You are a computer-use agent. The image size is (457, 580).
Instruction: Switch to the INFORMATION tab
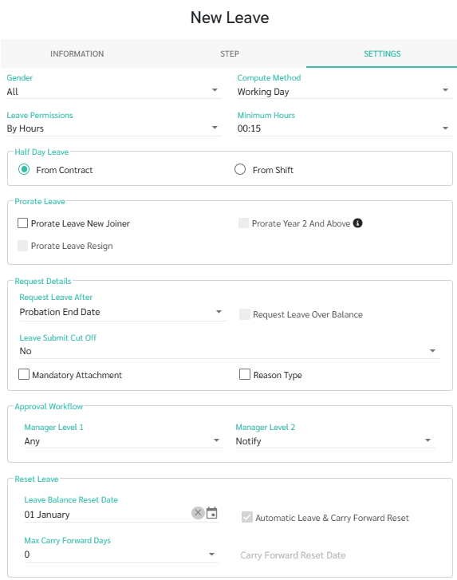pos(77,53)
